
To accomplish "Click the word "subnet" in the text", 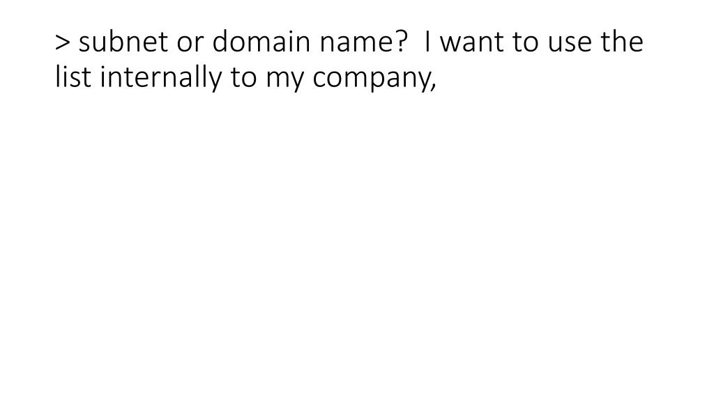I will [123, 42].
